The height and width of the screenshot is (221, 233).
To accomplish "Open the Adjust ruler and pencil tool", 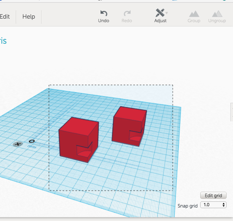I will point(160,13).
